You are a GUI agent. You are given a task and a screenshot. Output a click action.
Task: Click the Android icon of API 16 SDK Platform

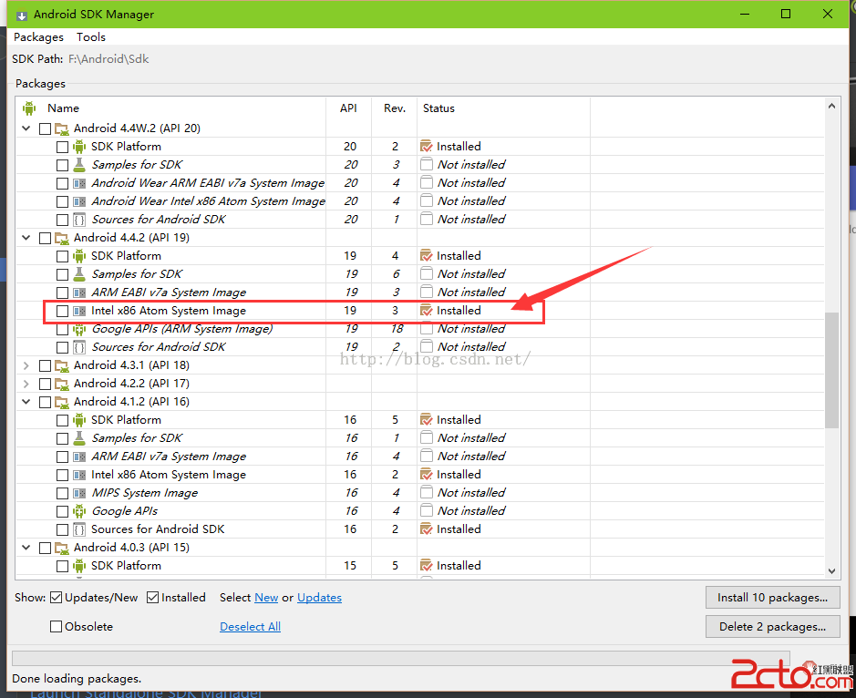point(79,420)
